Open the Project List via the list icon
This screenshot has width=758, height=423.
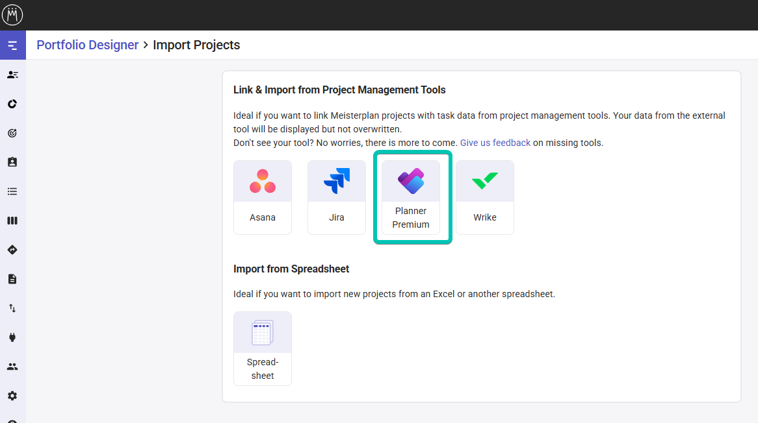pyautogui.click(x=12, y=191)
